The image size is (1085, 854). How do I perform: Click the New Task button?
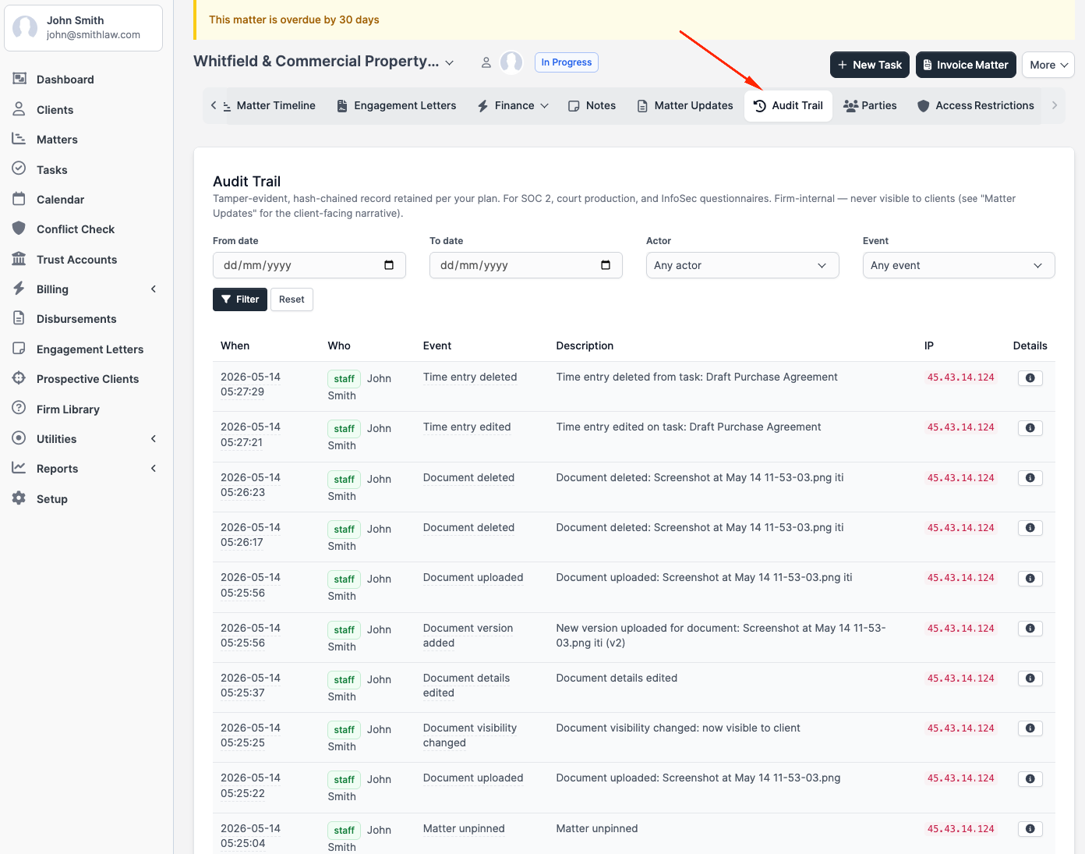[870, 65]
